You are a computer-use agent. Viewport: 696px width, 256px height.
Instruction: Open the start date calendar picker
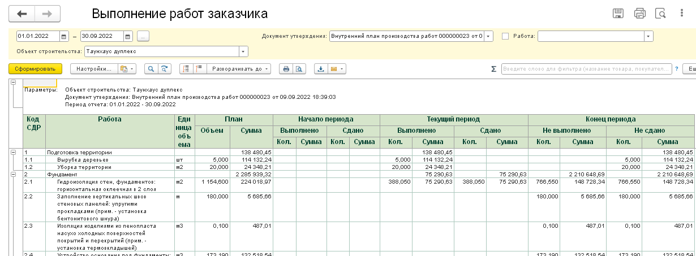click(x=64, y=36)
